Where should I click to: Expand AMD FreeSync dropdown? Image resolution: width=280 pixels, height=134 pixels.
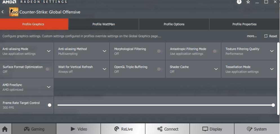pyautogui.click(x=48, y=87)
